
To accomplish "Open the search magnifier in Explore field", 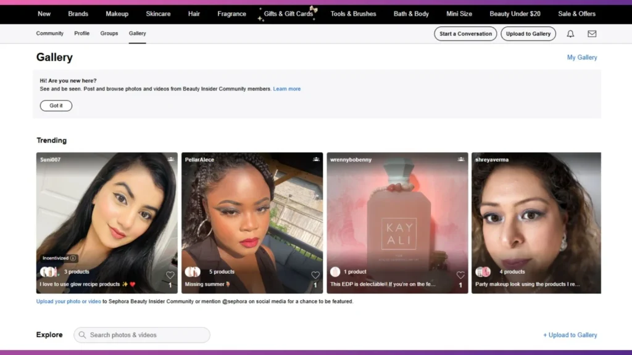I will click(x=82, y=335).
